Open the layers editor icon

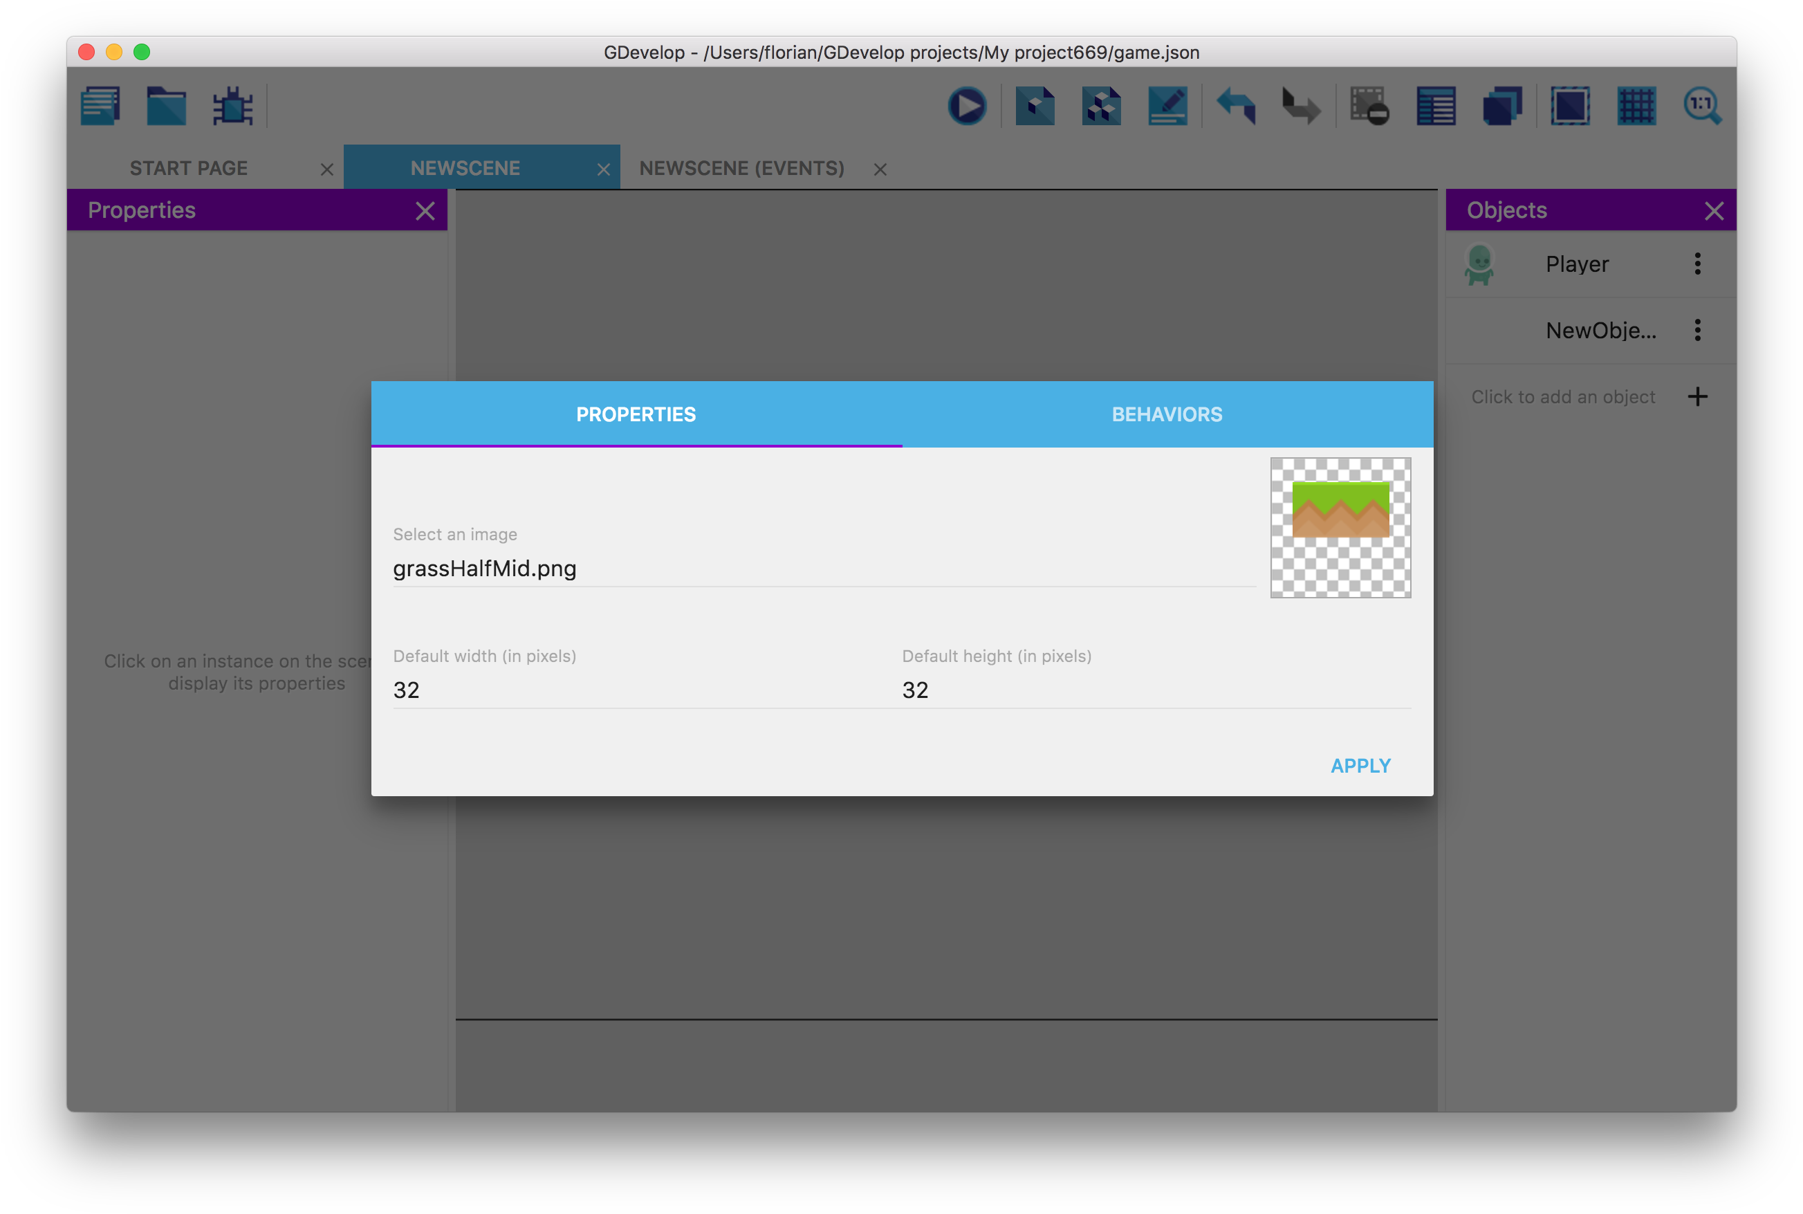[1503, 105]
